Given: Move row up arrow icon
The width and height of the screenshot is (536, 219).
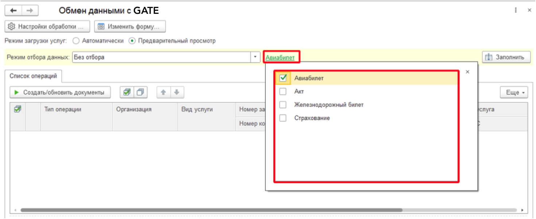Looking at the screenshot, I should click(x=163, y=92).
